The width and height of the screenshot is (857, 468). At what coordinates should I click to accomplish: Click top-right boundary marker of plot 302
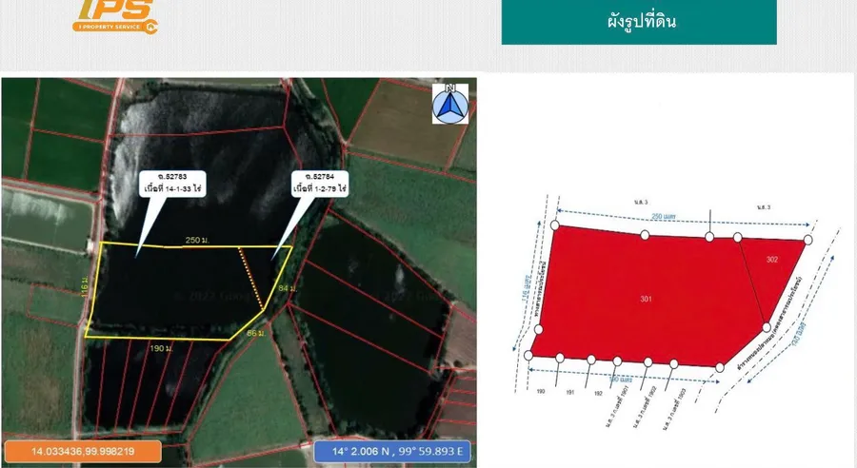[807, 239]
